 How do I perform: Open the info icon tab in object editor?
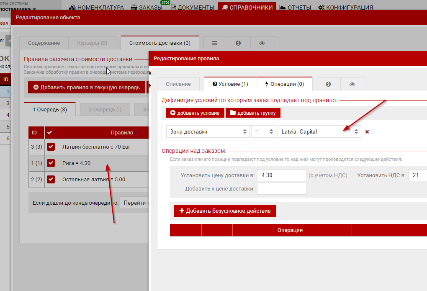pos(238,43)
